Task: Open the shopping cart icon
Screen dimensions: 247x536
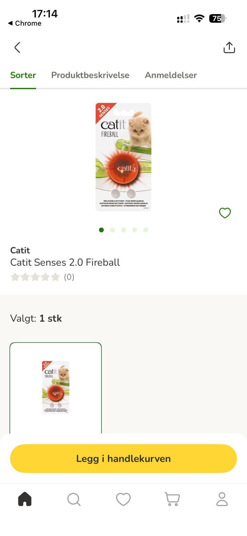Action: pyautogui.click(x=172, y=499)
